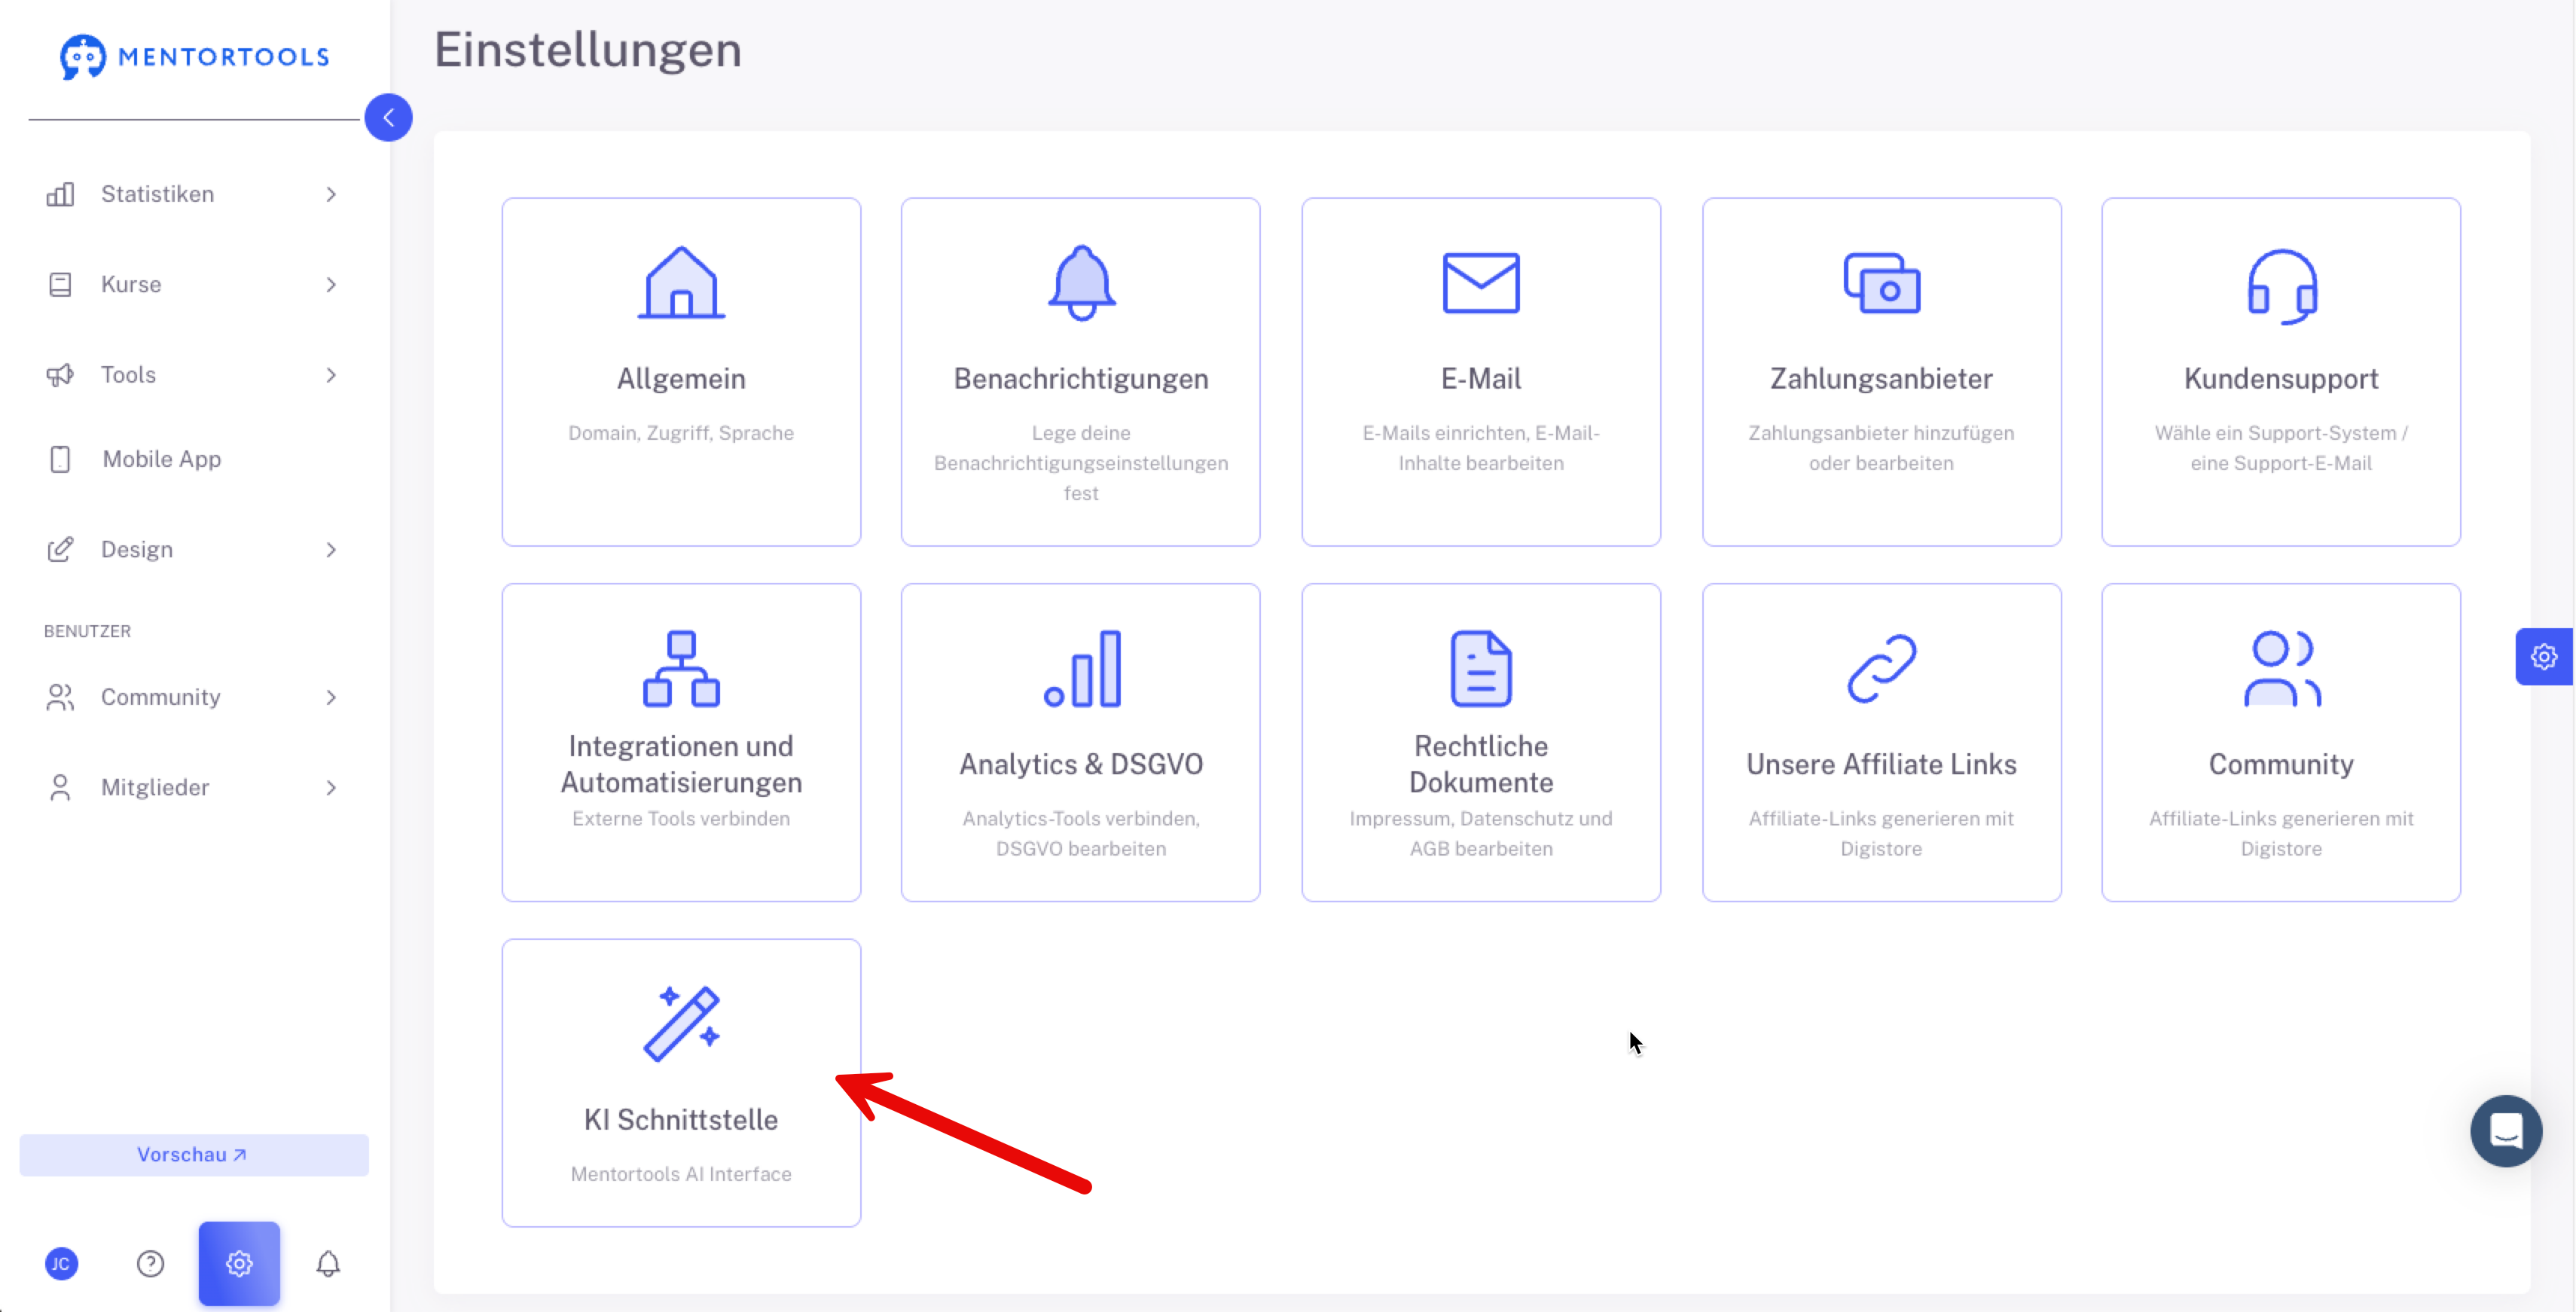This screenshot has height=1312, width=2576.
Task: Expand the Statistiken menu chevron
Action: [x=331, y=194]
